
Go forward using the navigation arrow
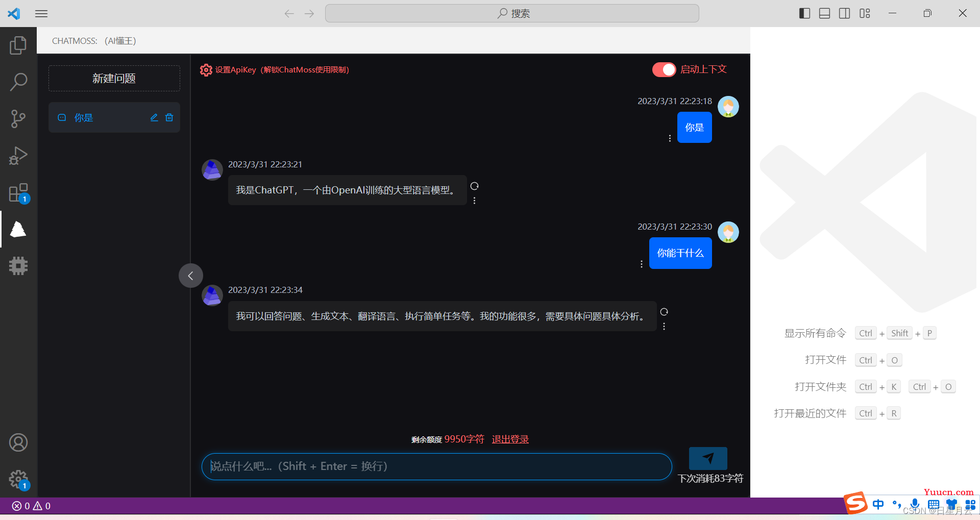point(309,14)
